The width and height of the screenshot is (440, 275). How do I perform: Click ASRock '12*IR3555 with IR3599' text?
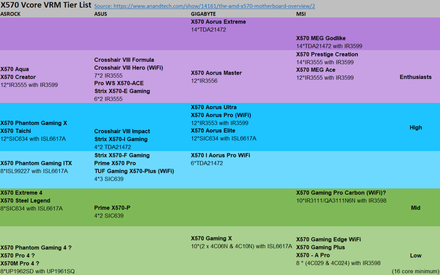pos(29,85)
